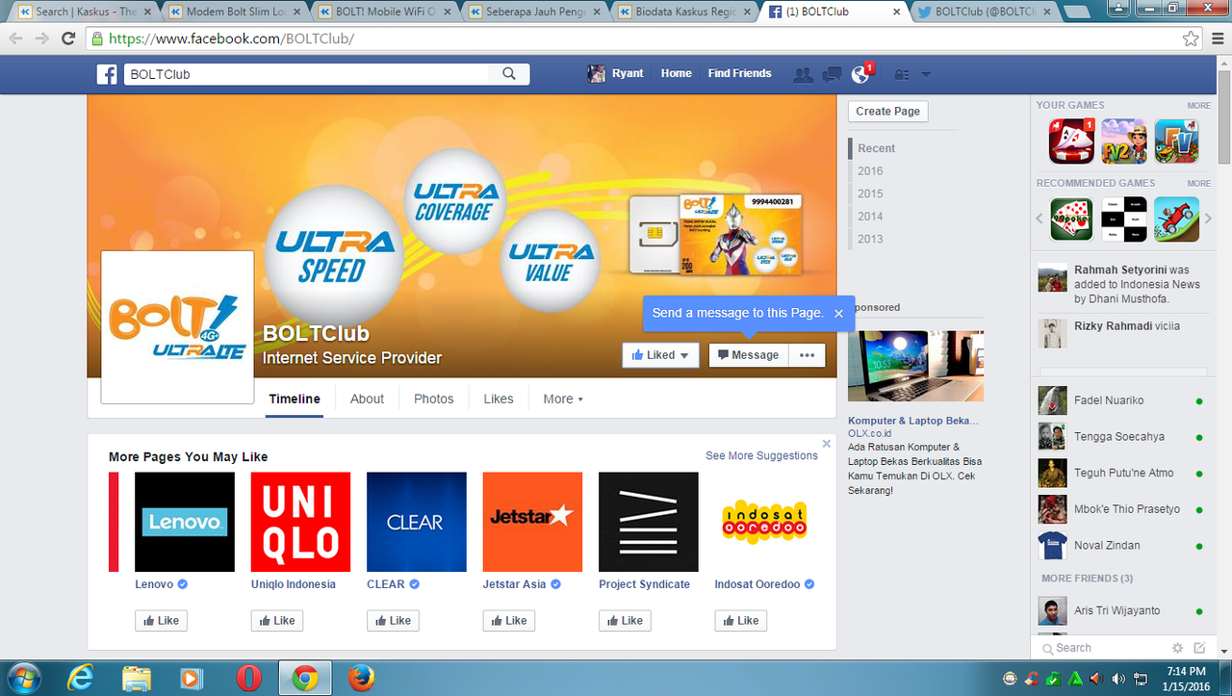
Task: Close the More Pages You May Like panel
Action: [x=826, y=444]
